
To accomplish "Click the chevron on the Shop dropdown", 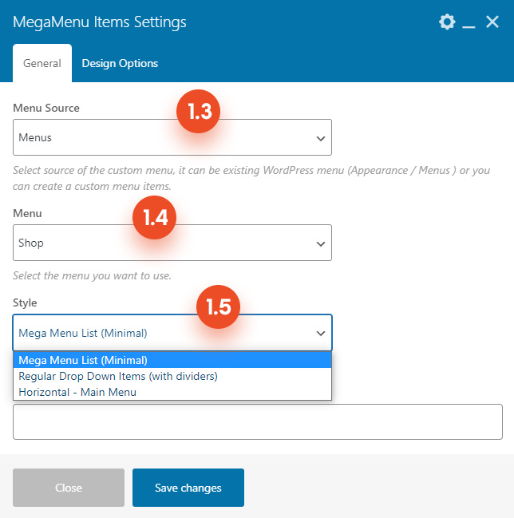I will pos(321,243).
